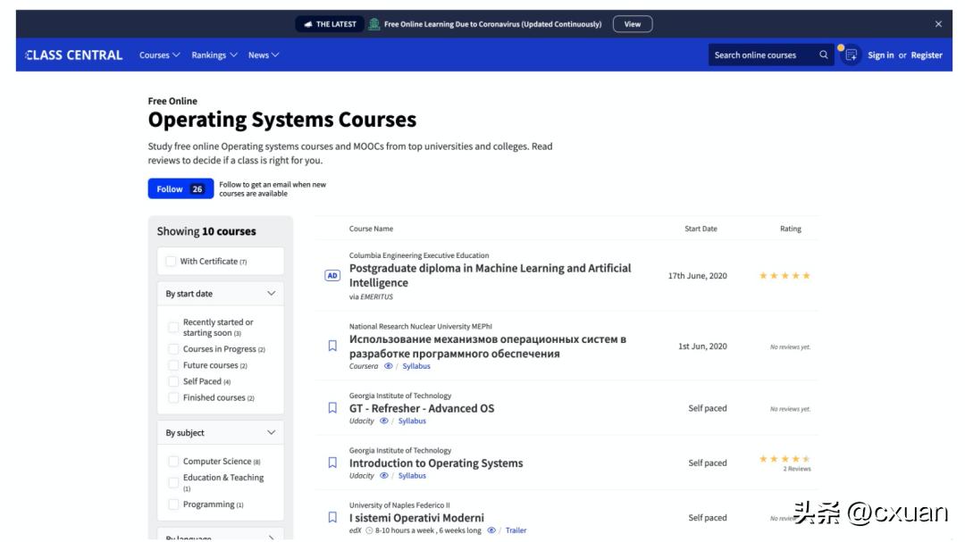Viewport: 965px width, 542px height.
Task: Open the course list icon in navbar
Action: tap(851, 55)
